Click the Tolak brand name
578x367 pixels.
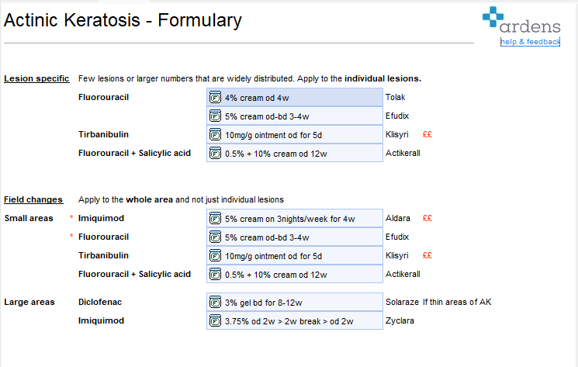(396, 98)
